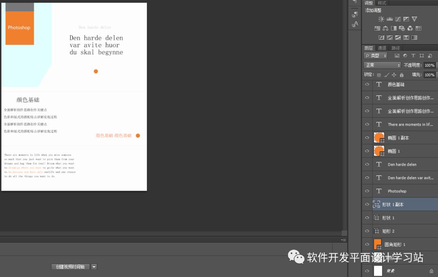Add a Hue/Saturation adjustment

coord(378,28)
